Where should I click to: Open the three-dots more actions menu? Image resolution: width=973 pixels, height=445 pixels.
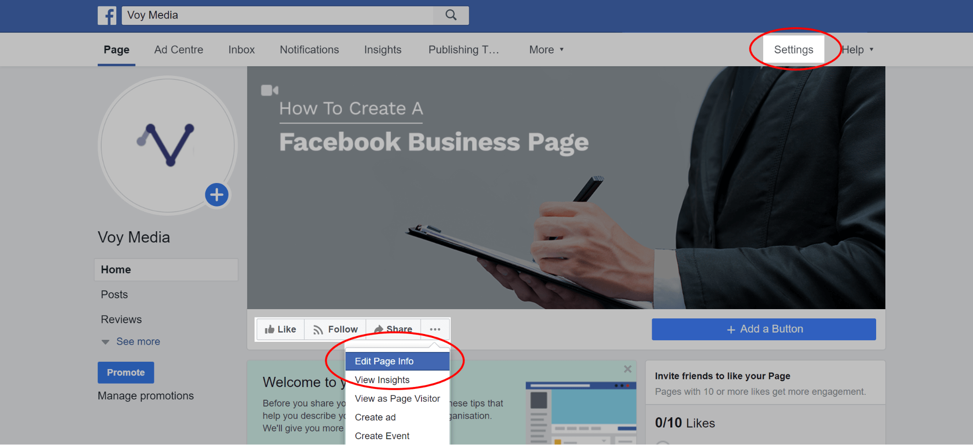435,330
